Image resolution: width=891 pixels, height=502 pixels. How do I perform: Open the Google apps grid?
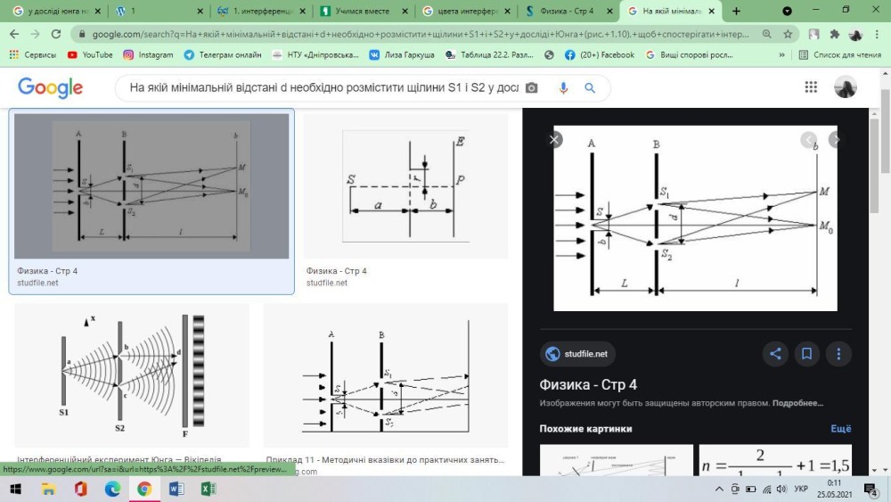tap(811, 87)
